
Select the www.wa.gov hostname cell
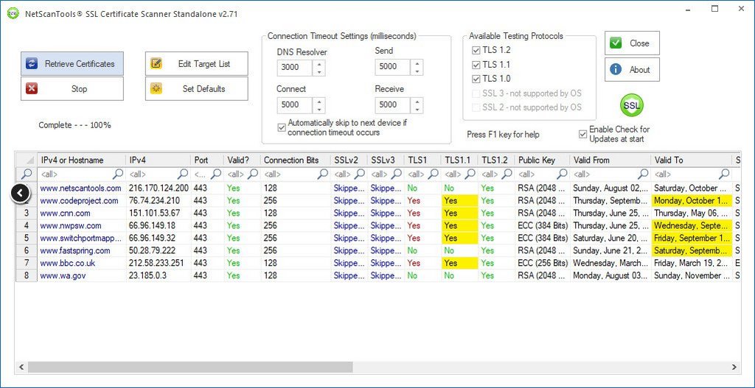click(x=81, y=275)
